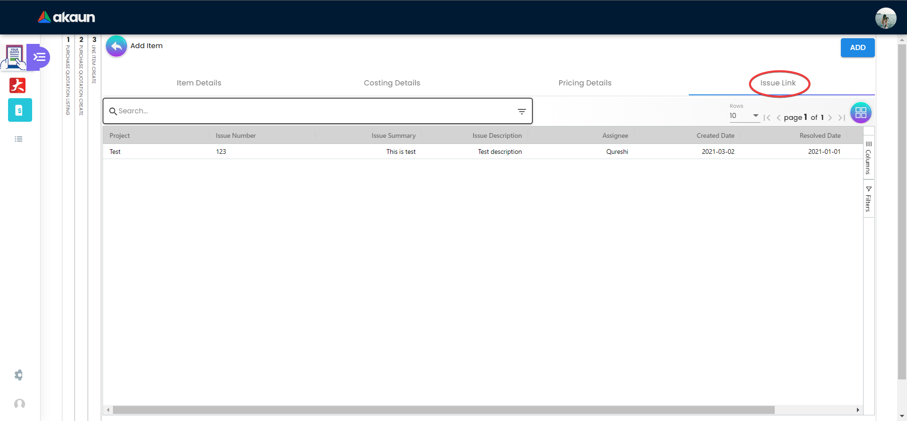Viewport: 907px width, 421px height.
Task: Click the back arrow beside Add Item
Action: point(116,46)
